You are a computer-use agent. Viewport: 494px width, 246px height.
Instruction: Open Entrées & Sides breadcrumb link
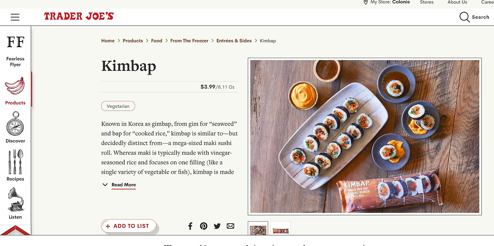234,41
